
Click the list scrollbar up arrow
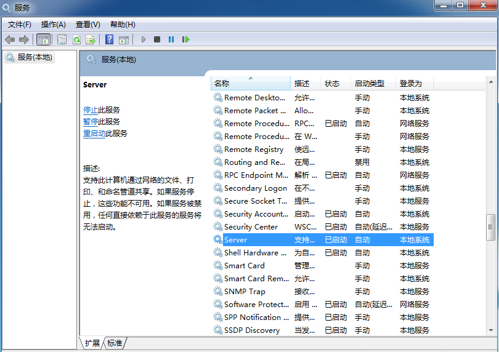tap(491, 82)
